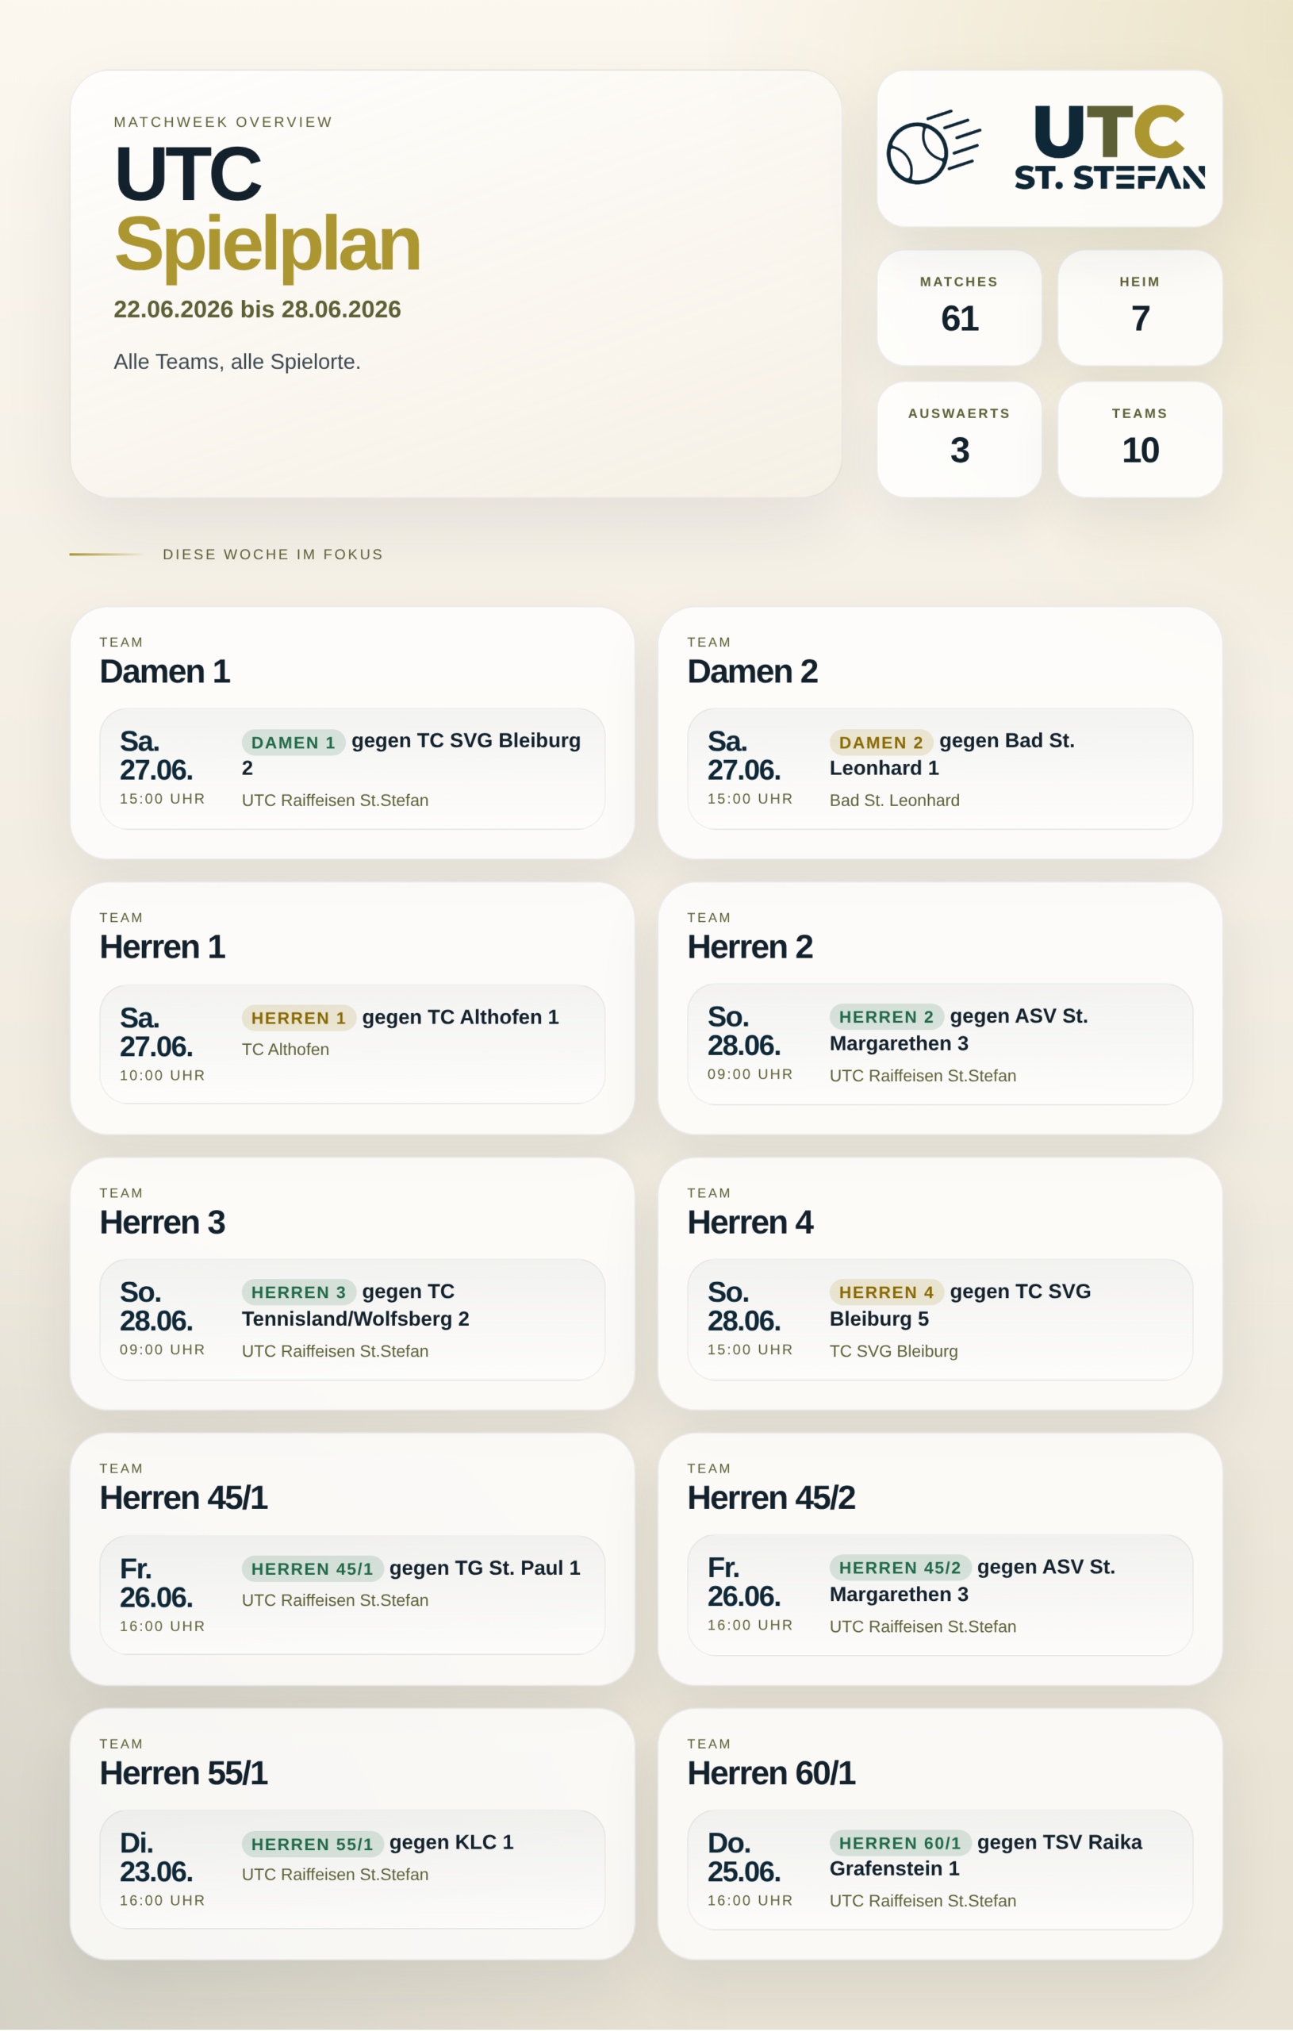Click 'Alle Teams, alle Spielorte.' text

(x=237, y=362)
